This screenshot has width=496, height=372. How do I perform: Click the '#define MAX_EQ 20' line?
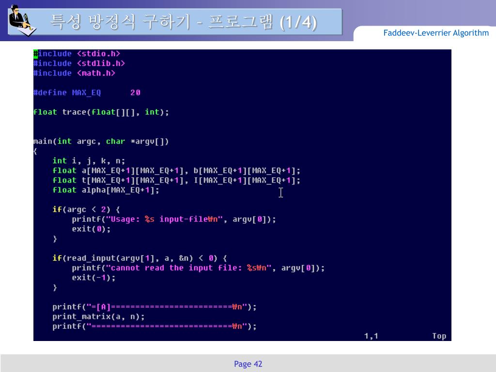point(87,93)
